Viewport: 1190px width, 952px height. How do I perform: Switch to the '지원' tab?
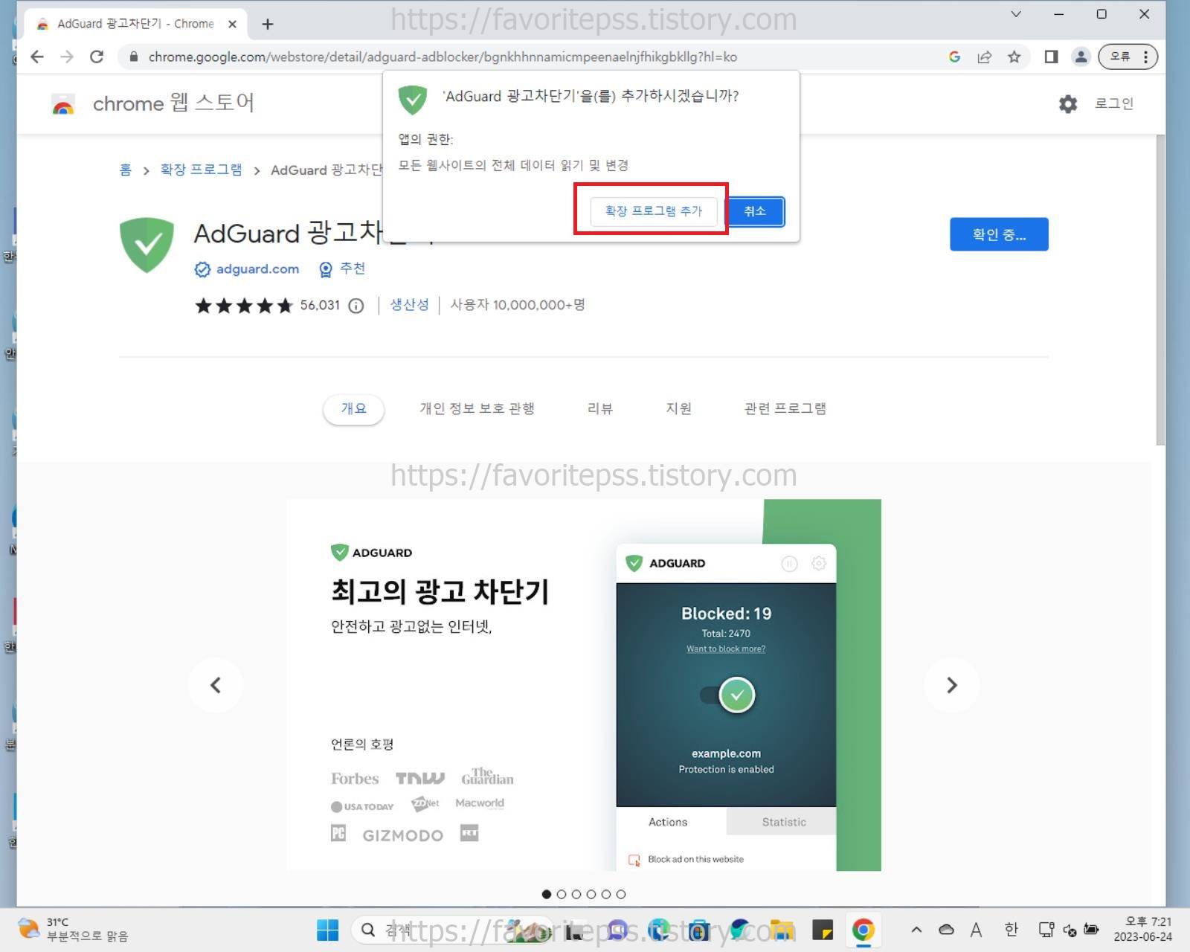(x=678, y=408)
